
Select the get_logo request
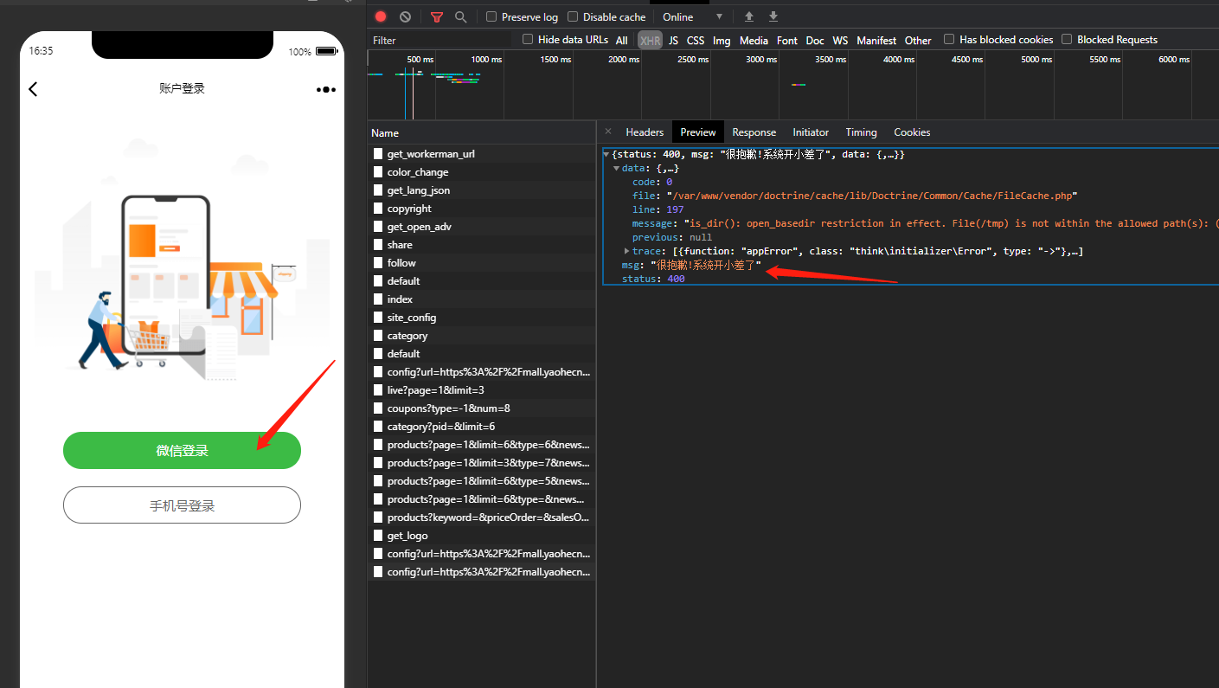pyautogui.click(x=481, y=535)
